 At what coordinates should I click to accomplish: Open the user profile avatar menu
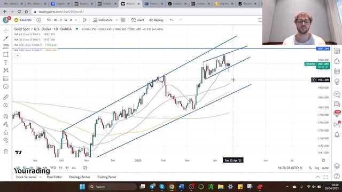(x=6, y=20)
